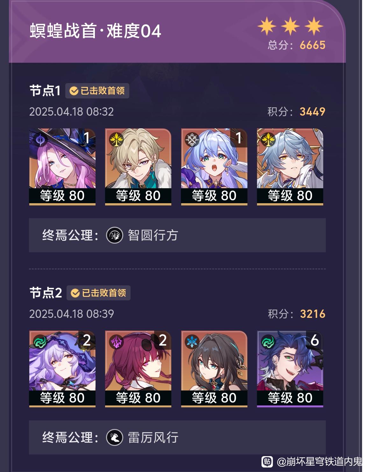Image resolution: width=378 pixels, height=472 pixels.
Task: Tap the Ice element icon on the dark-haired character
Action: point(192,342)
